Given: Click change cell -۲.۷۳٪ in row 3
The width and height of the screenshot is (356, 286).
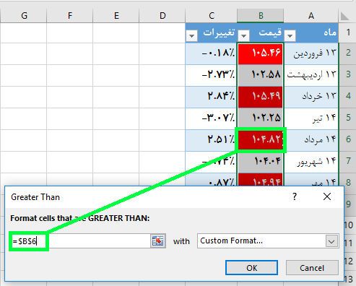Looking at the screenshot, I should (x=211, y=75).
